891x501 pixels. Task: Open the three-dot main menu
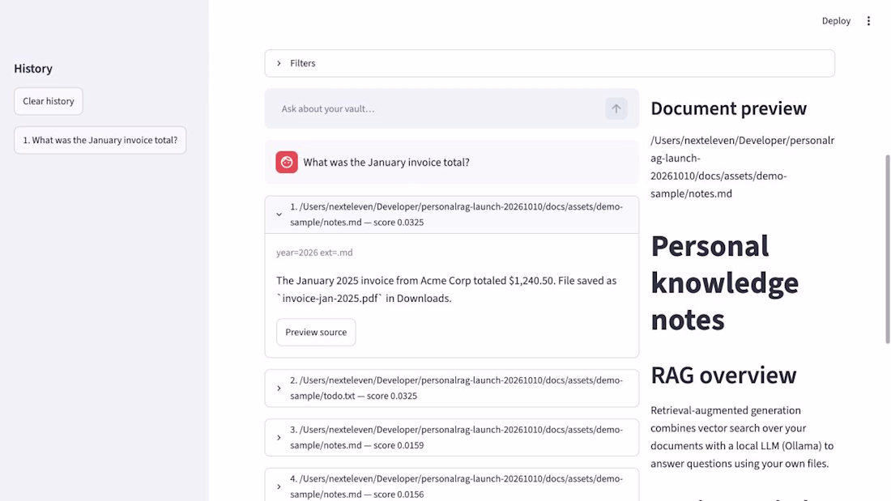[x=868, y=21]
